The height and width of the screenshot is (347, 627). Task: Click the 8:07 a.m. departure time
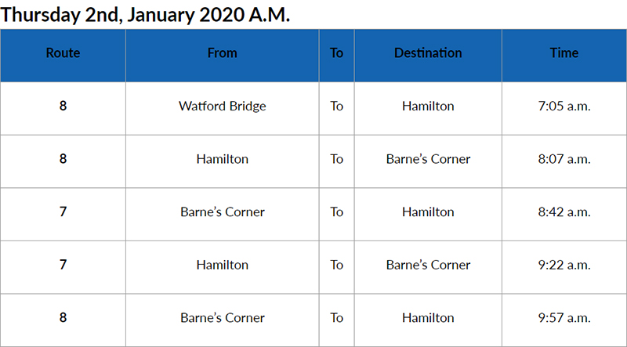click(564, 159)
